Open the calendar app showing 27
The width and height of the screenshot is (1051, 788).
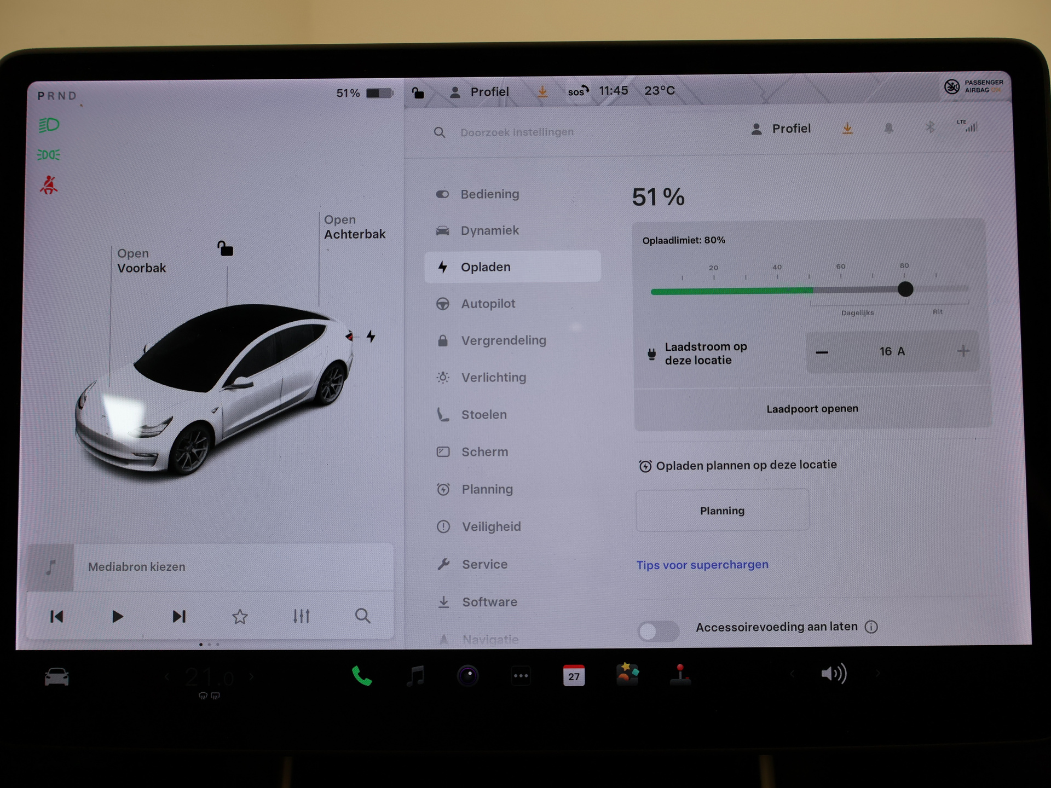(x=574, y=675)
